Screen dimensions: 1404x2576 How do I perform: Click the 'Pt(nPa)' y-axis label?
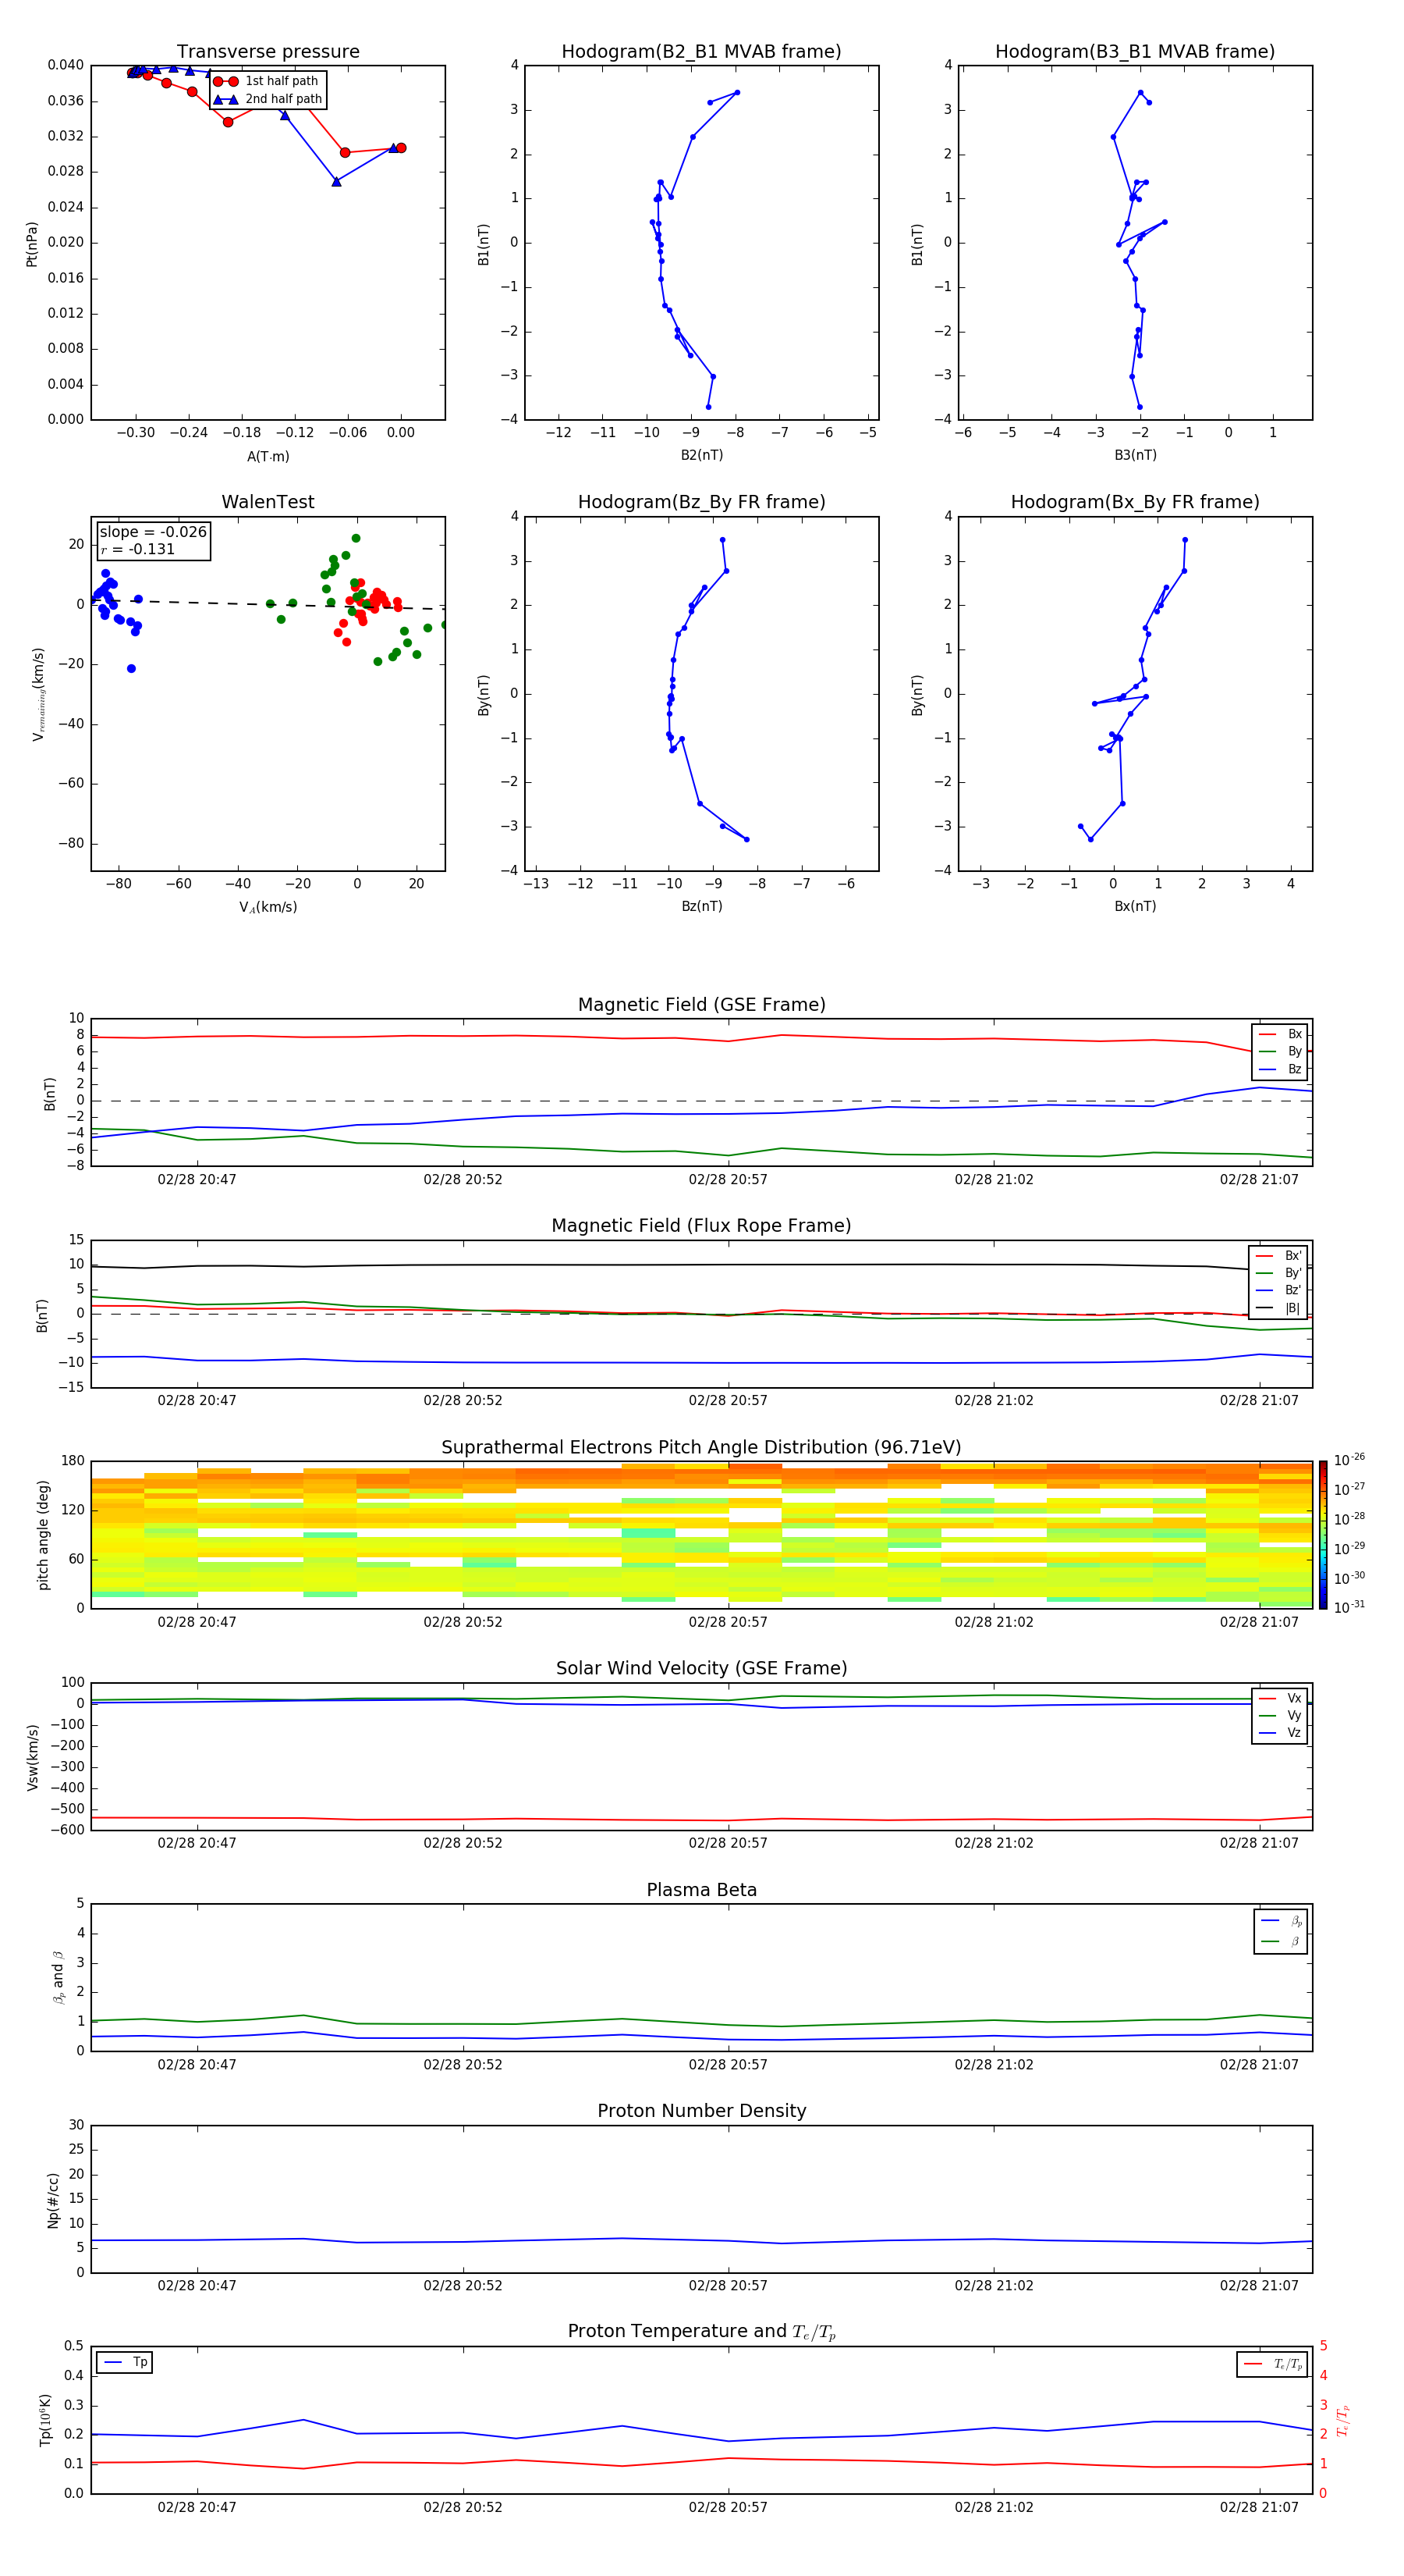pos(31,243)
